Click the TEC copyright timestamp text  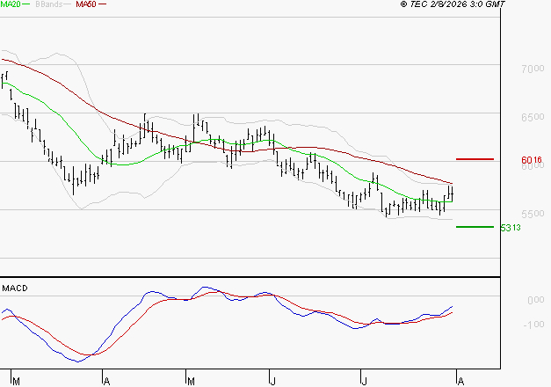[x=453, y=4]
